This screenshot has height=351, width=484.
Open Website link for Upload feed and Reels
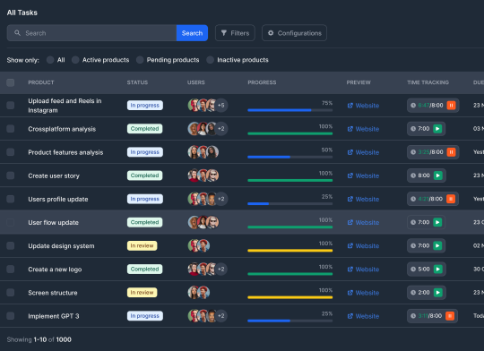pyautogui.click(x=363, y=106)
